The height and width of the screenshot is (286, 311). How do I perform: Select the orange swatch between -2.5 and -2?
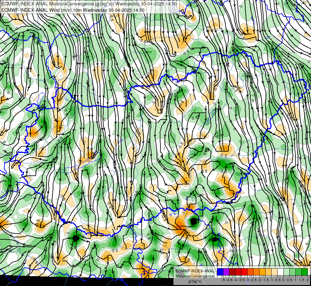[256, 272]
